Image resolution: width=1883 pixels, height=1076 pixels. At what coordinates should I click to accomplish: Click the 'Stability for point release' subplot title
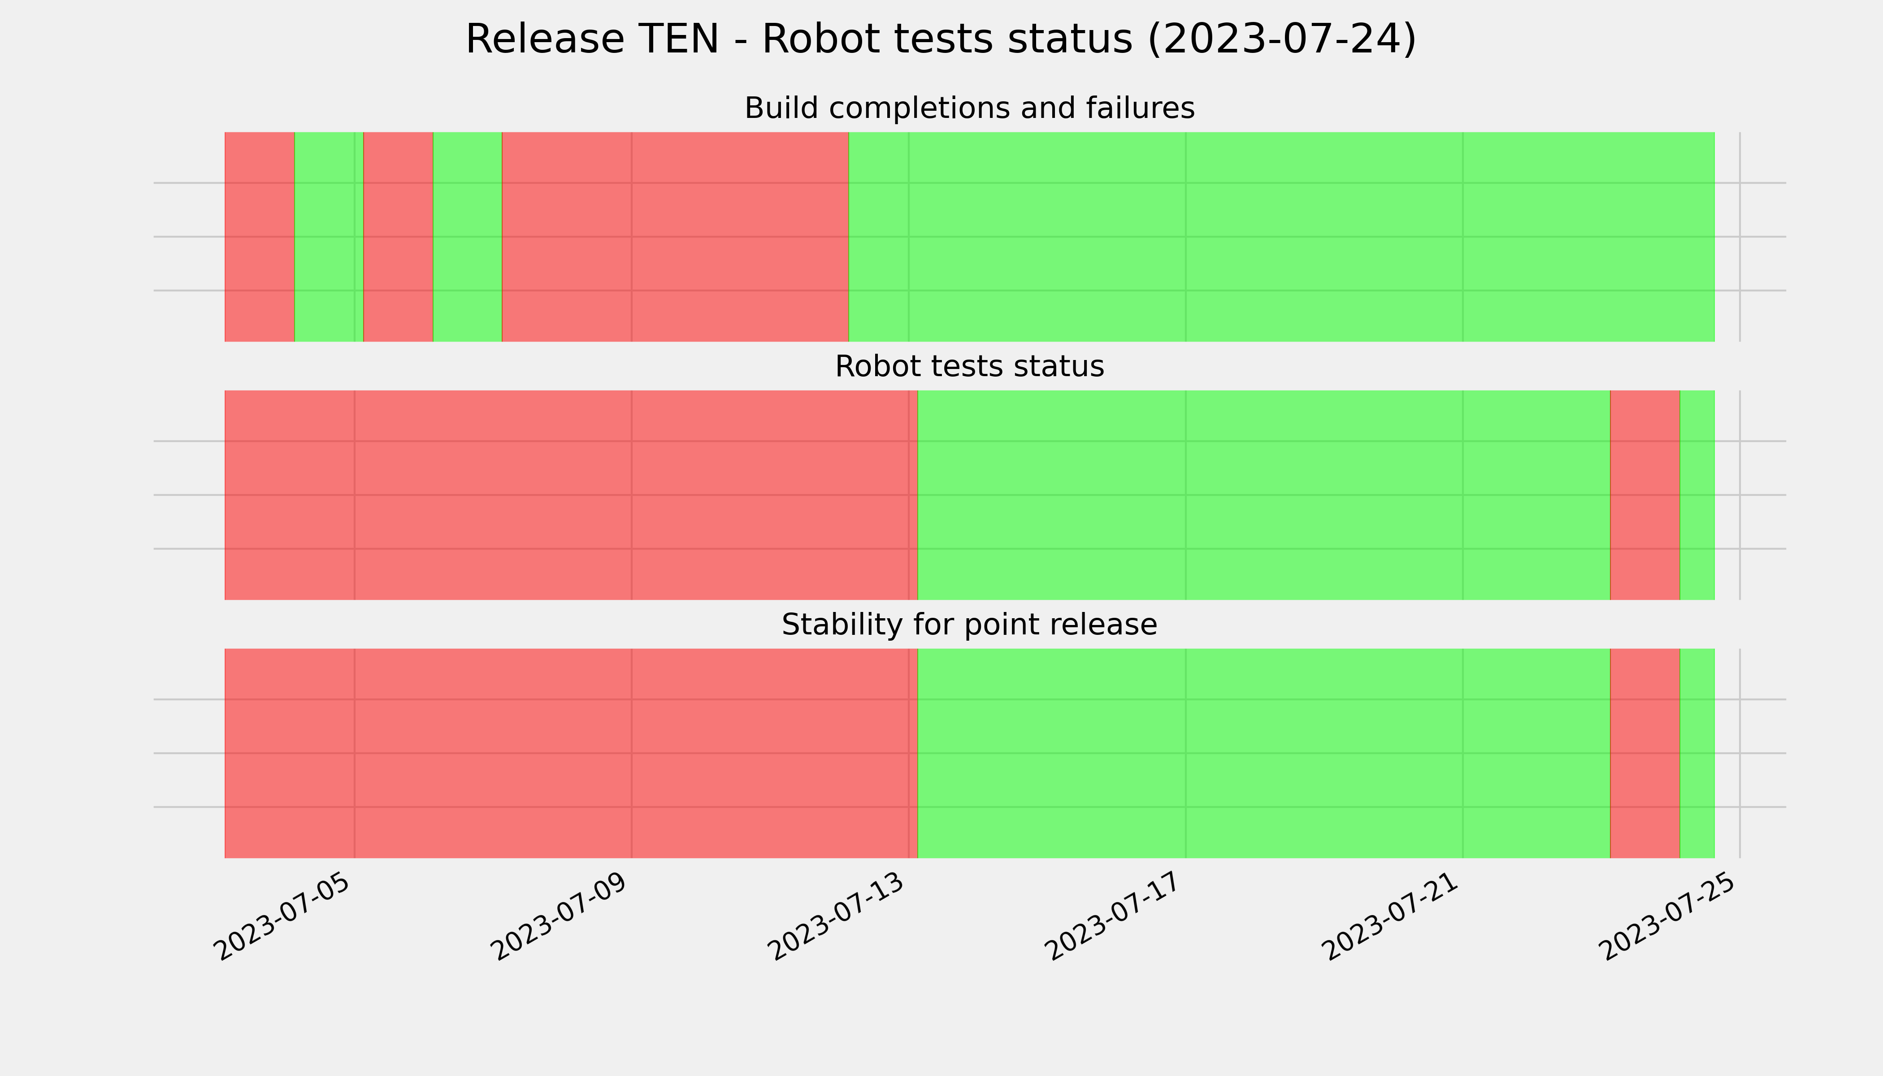click(969, 625)
